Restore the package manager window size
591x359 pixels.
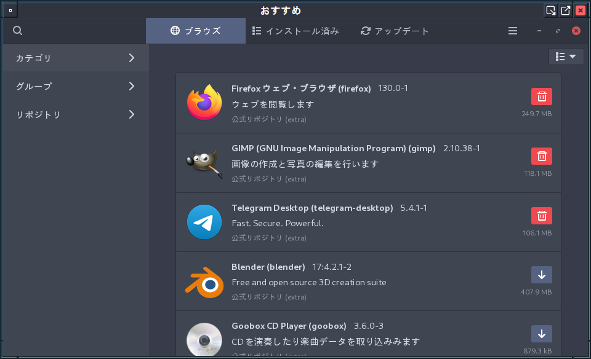pos(558,31)
